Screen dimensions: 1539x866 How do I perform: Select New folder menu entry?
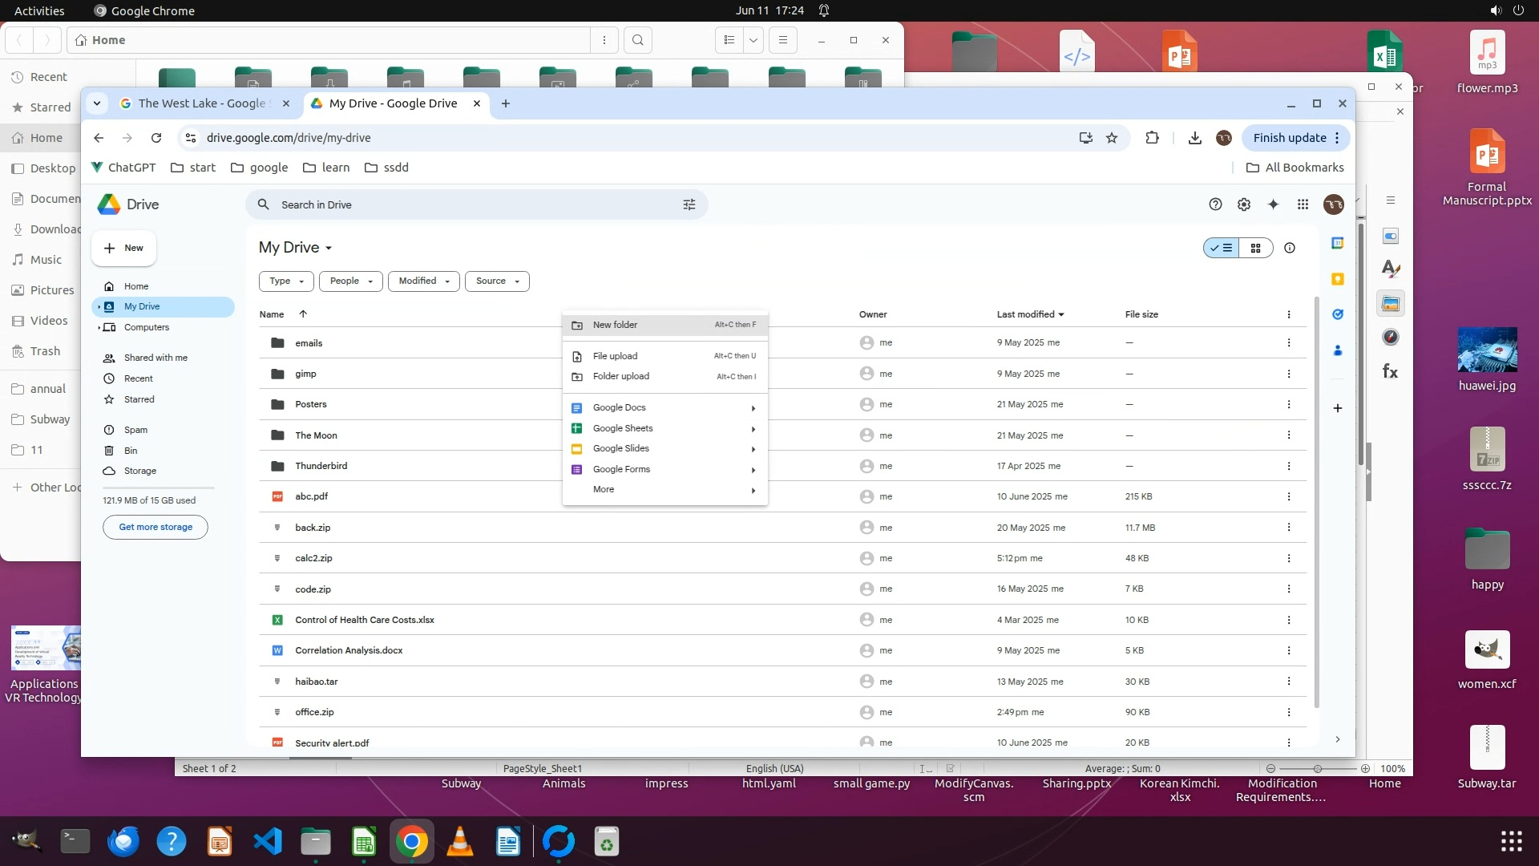(x=615, y=325)
